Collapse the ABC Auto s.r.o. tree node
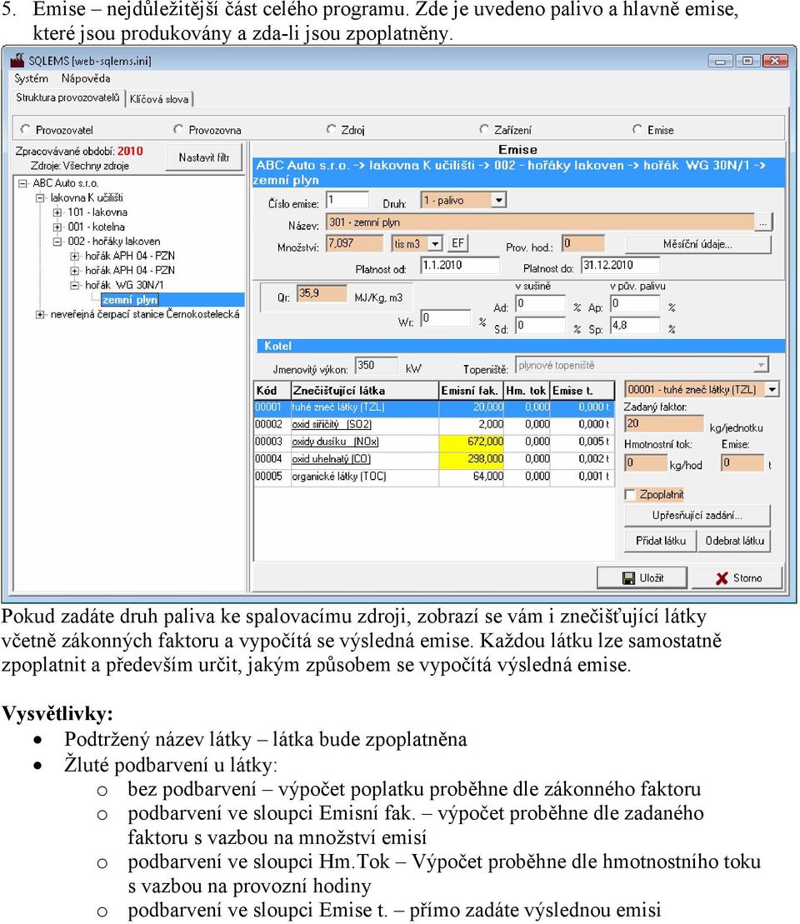Image resolution: width=800 pixels, height=924 pixels. (x=23, y=183)
